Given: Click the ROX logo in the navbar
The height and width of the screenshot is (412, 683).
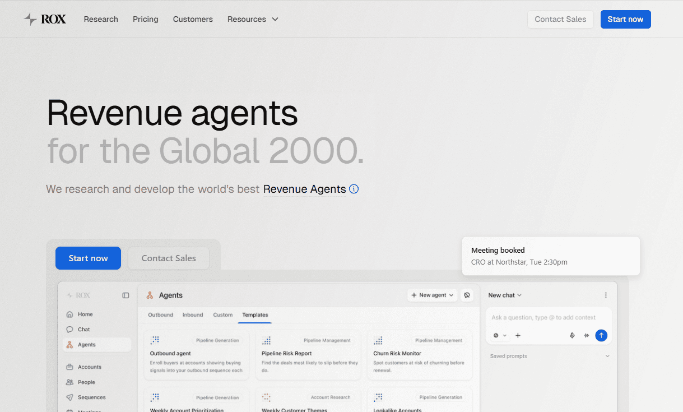Looking at the screenshot, I should pyautogui.click(x=45, y=19).
